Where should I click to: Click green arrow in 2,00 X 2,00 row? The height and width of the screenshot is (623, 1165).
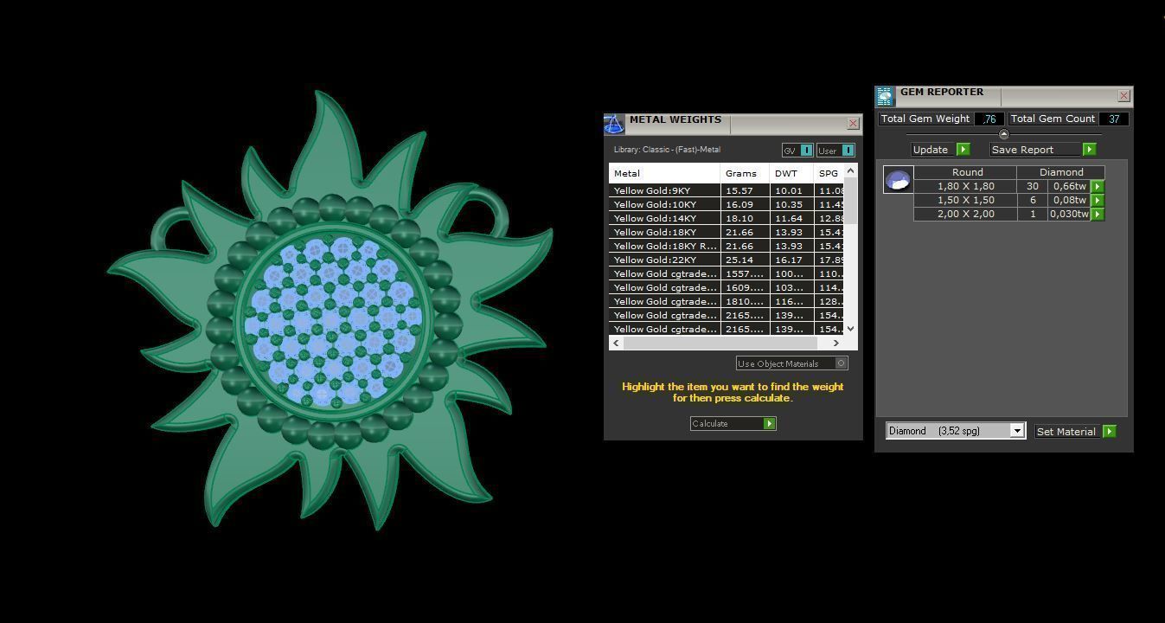coord(1098,214)
